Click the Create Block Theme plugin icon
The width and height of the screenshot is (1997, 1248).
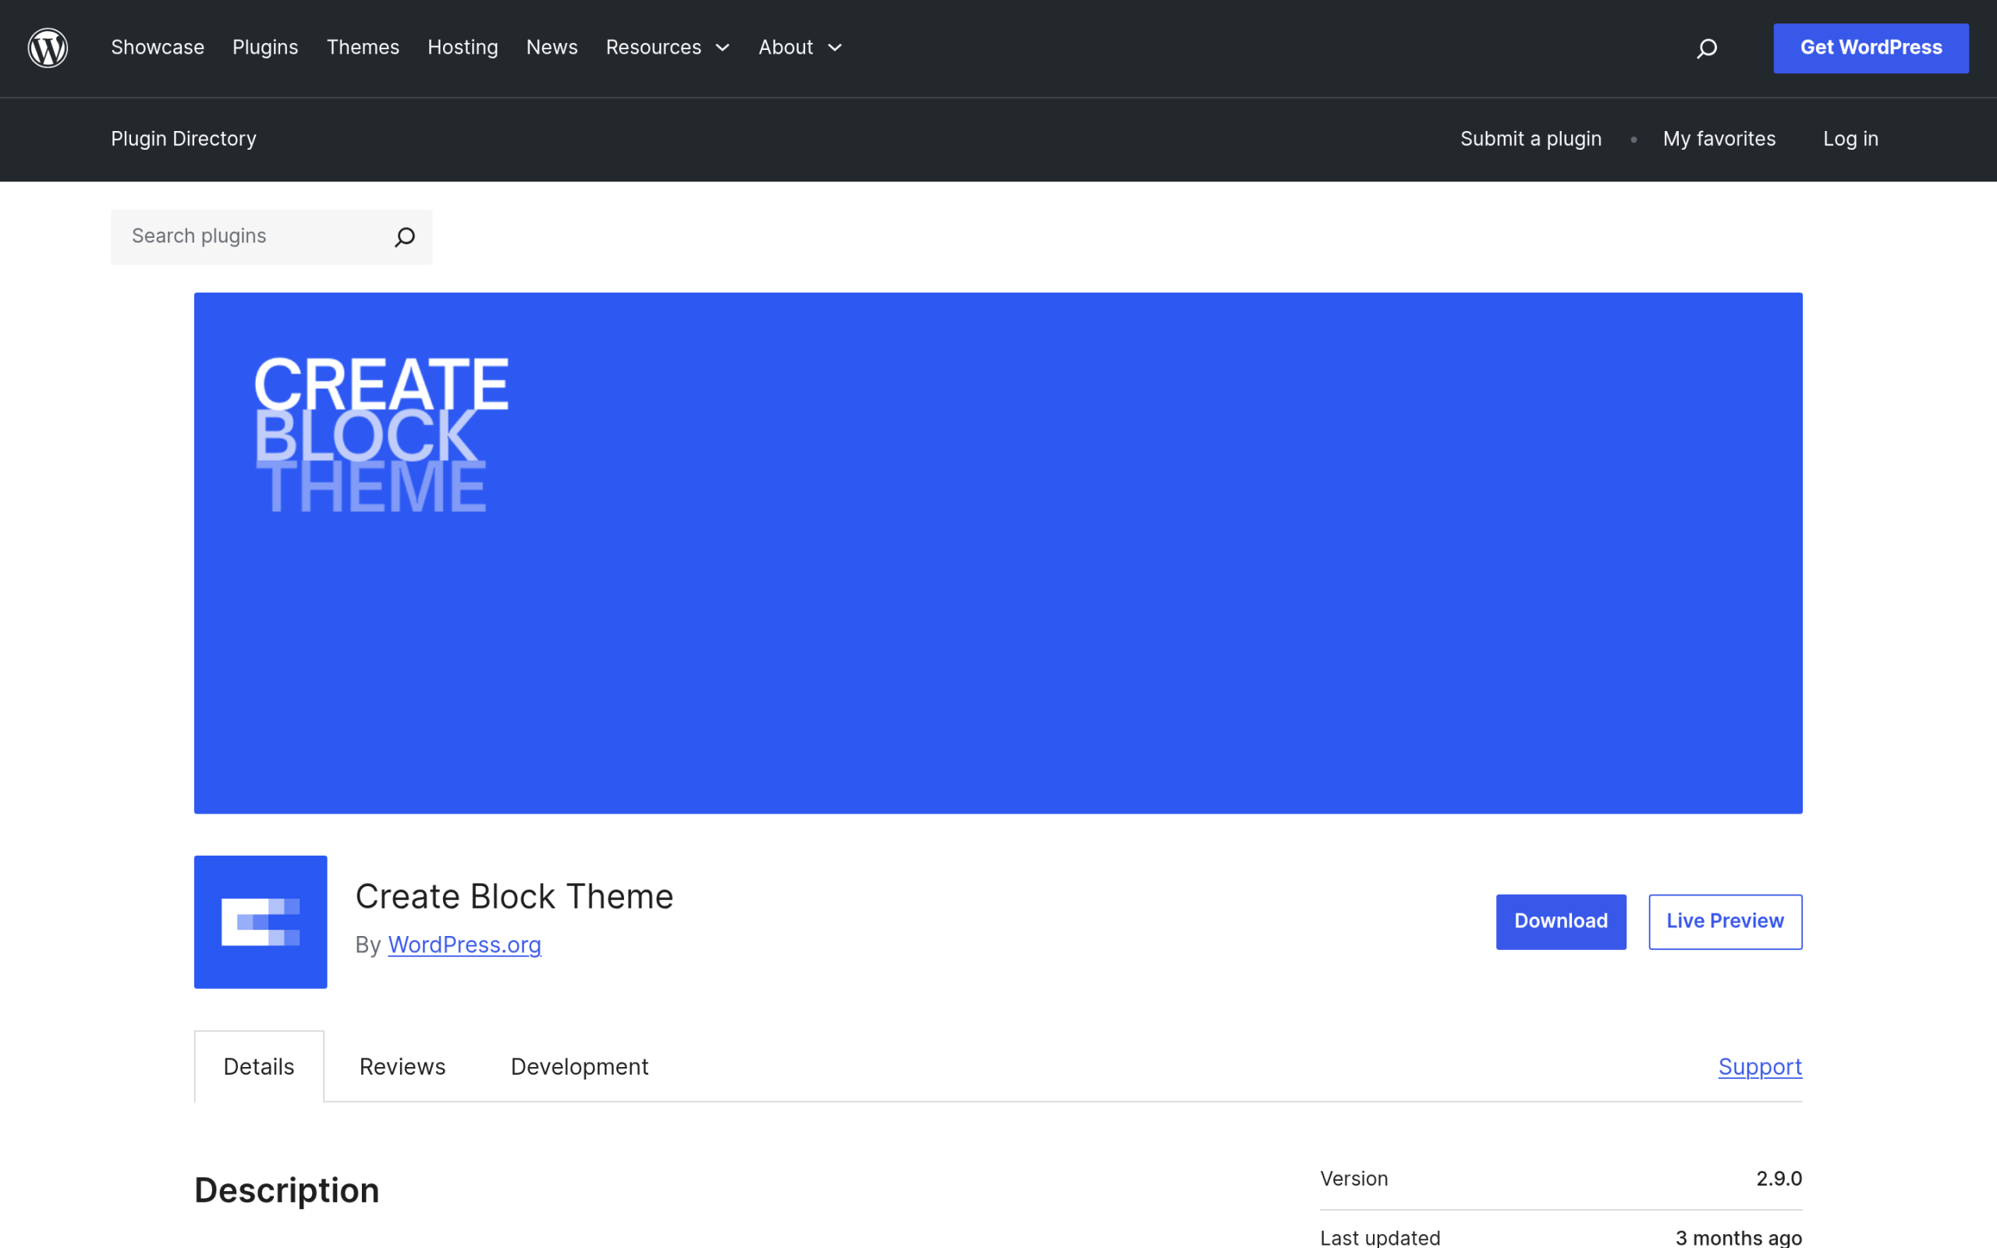pos(261,922)
